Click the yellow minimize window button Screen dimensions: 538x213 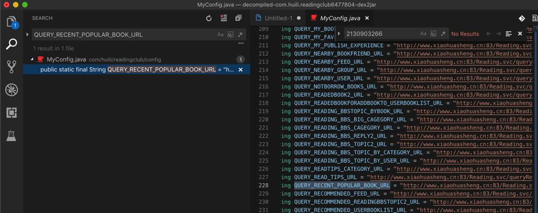(x=15, y=5)
